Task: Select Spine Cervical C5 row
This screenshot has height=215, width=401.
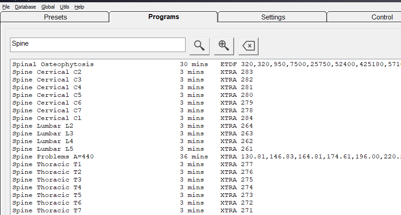Action: pos(206,95)
